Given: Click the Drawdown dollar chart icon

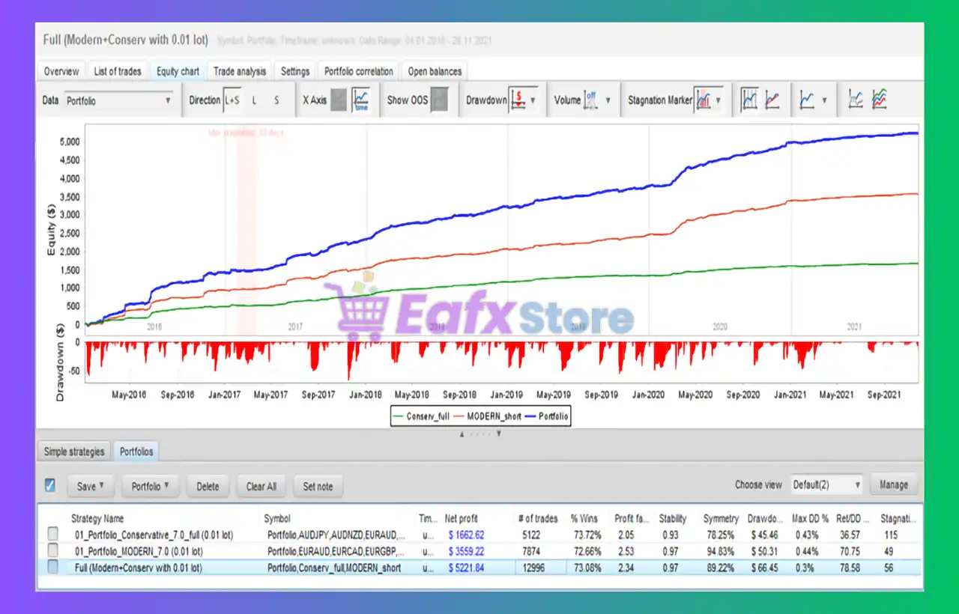Looking at the screenshot, I should [x=518, y=100].
